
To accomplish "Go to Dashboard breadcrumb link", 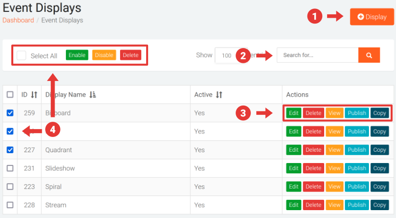I will click(x=18, y=21).
